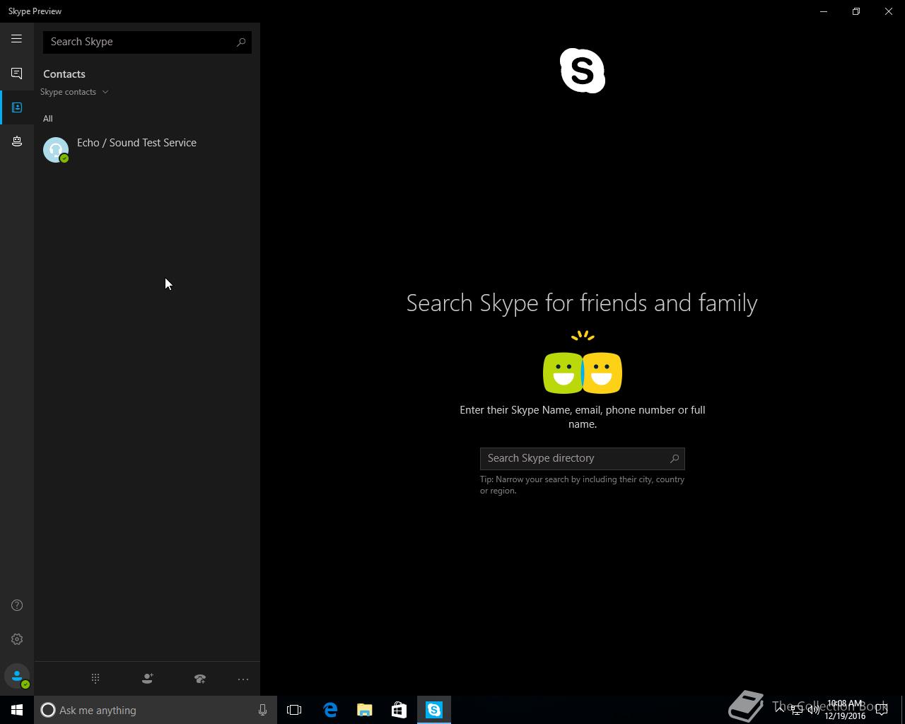This screenshot has height=724, width=905.
Task: Restore down the Skype Preview window
Action: [856, 11]
